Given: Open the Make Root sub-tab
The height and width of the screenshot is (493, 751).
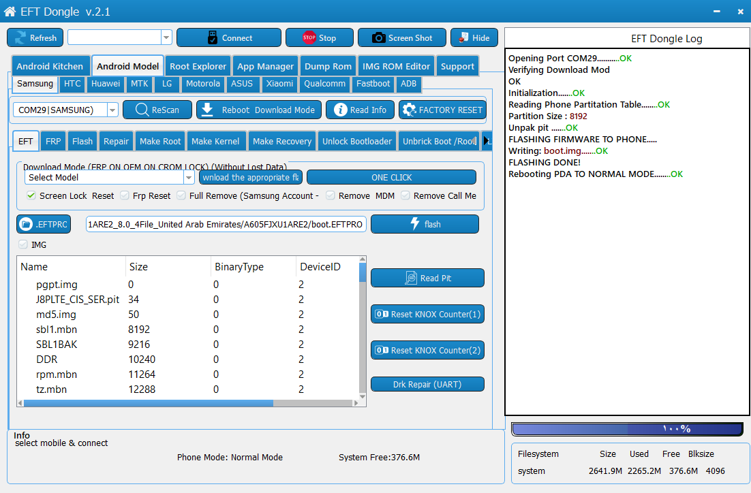Looking at the screenshot, I should point(160,141).
